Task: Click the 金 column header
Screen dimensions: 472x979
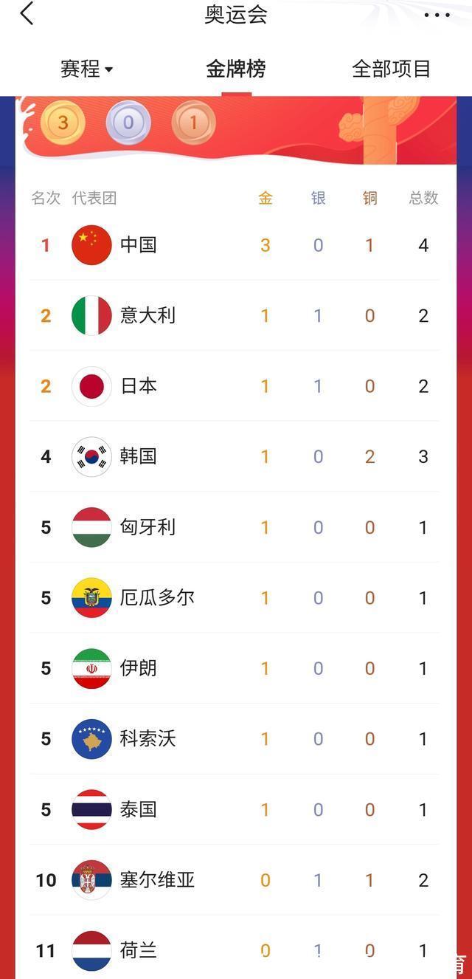Action: point(265,198)
